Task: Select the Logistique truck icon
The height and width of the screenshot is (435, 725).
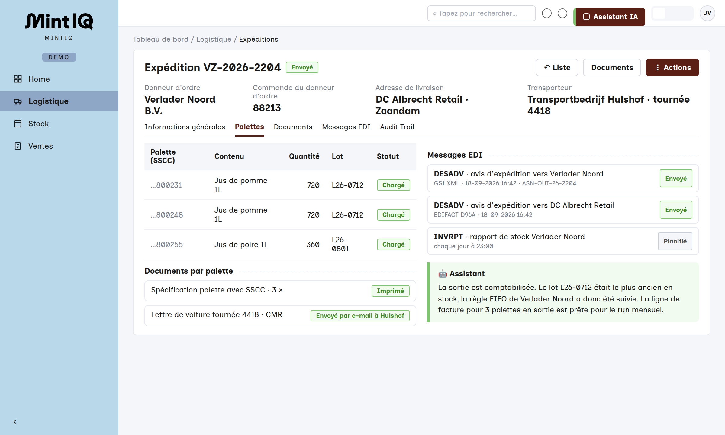Action: tap(18, 101)
